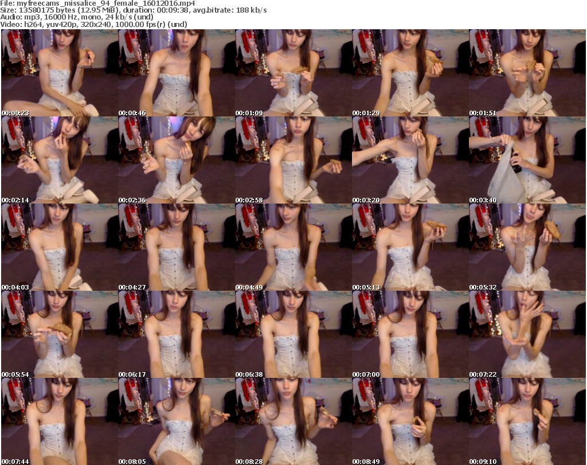Pick the frame at 00:08:49
This screenshot has height=465, width=587.
pyautogui.click(x=410, y=421)
